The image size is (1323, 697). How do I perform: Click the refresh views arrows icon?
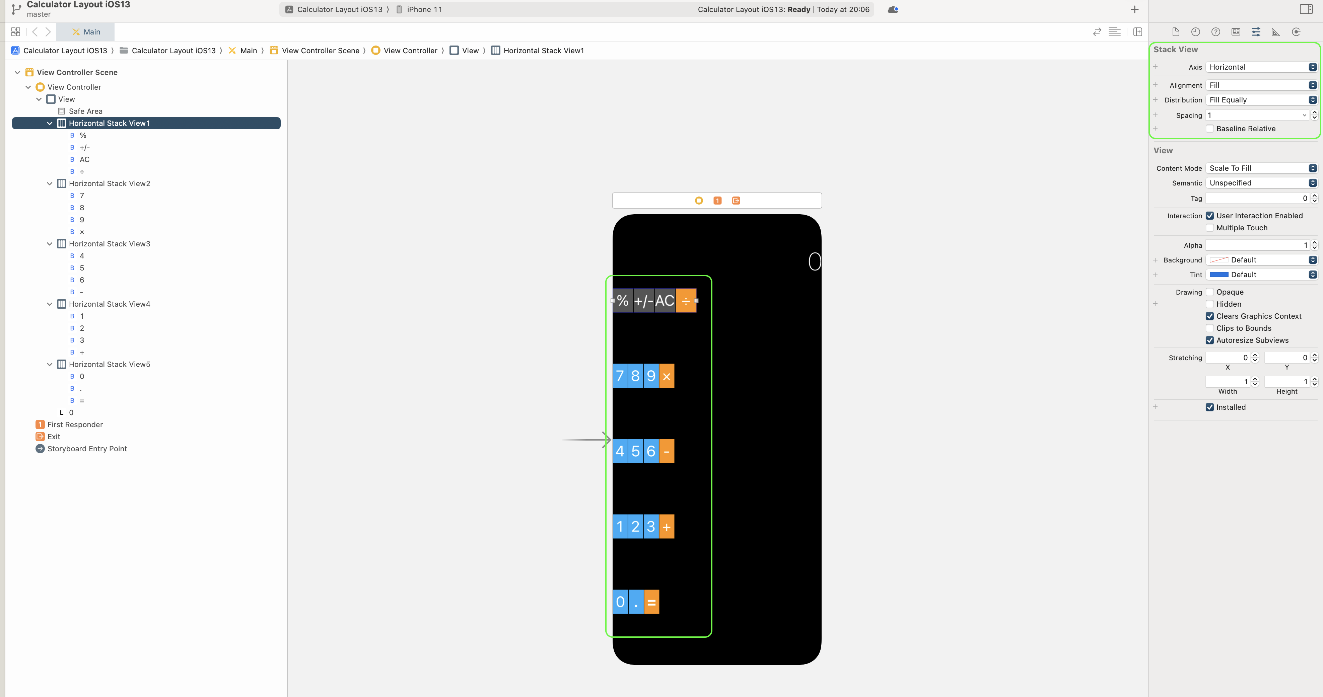click(x=1097, y=32)
